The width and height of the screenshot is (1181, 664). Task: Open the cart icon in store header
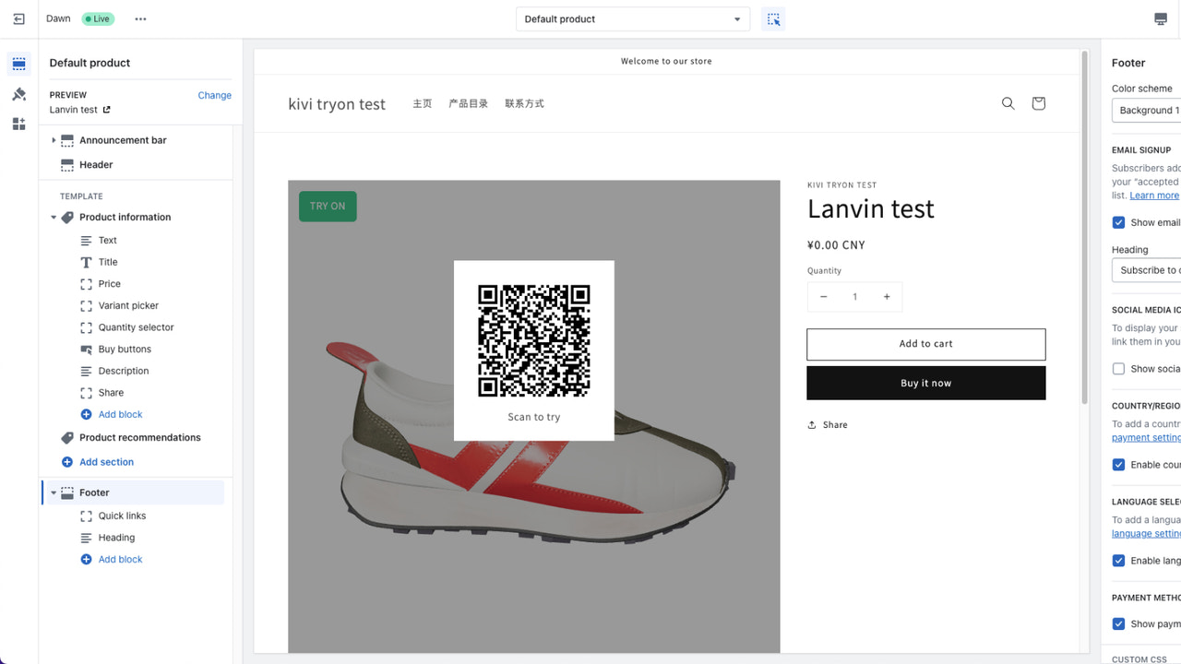1038,103
